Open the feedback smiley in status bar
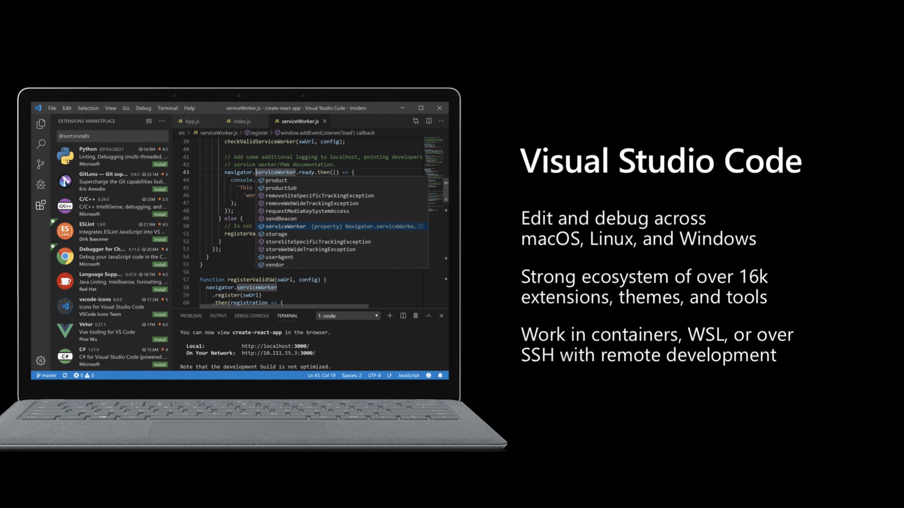Viewport: 904px width, 508px height. click(429, 375)
